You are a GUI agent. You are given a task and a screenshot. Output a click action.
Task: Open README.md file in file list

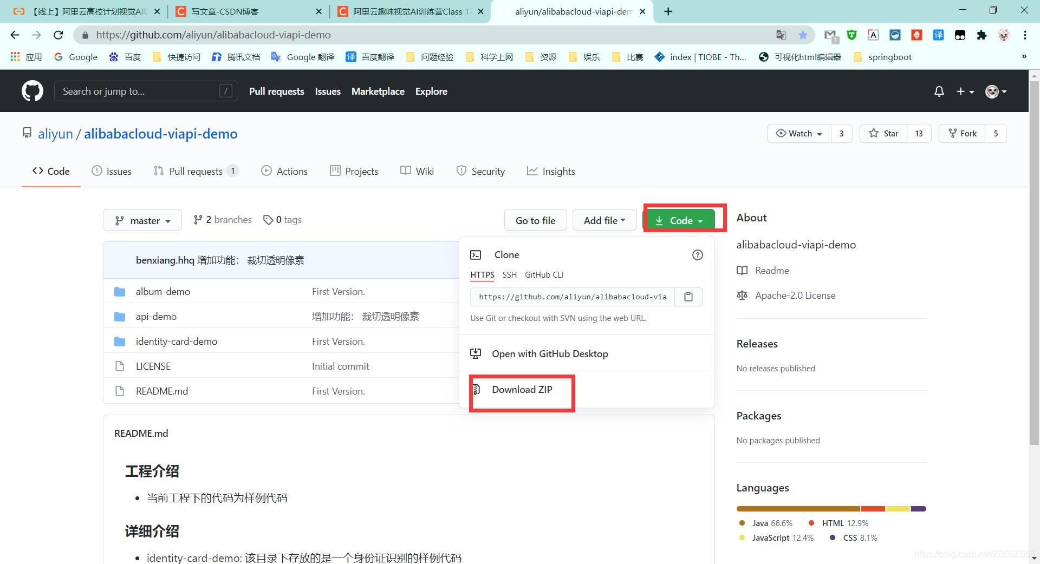click(162, 391)
